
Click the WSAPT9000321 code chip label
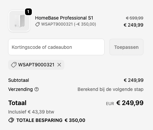pos(36,65)
